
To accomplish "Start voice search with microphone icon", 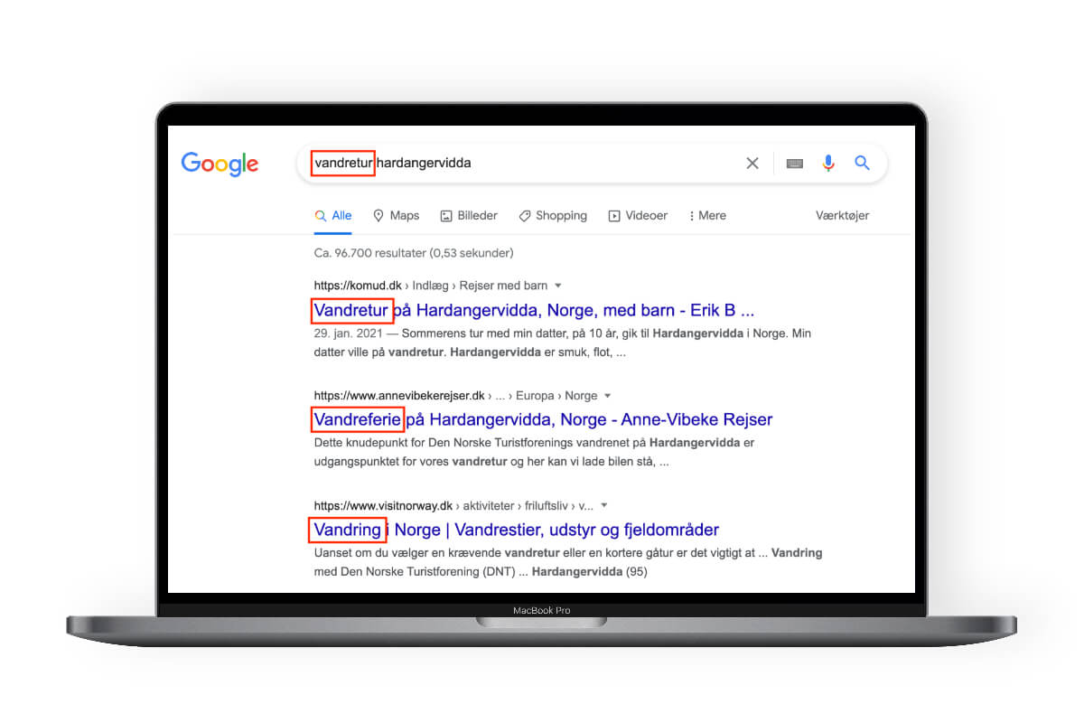I will [x=828, y=164].
